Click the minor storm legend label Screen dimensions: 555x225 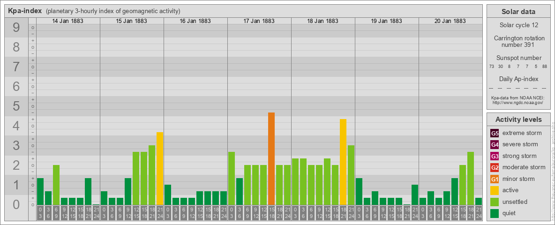518,179
